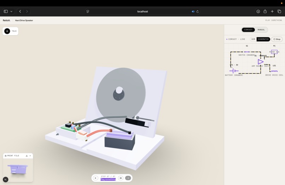Switch to the Circuit tab

(x=248, y=30)
